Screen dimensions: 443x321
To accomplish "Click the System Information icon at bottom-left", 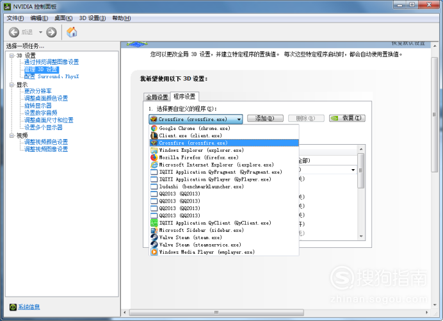I will pyautogui.click(x=13, y=307).
